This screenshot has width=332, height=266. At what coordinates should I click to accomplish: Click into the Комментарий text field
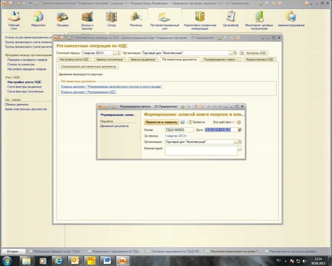201,151
